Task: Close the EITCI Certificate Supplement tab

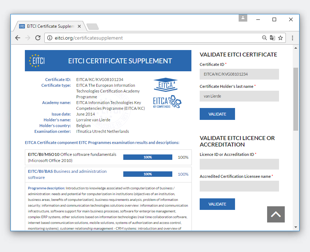Action: click(x=79, y=26)
